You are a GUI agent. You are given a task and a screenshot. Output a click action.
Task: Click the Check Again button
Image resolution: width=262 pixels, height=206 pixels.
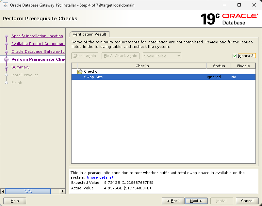85,56
